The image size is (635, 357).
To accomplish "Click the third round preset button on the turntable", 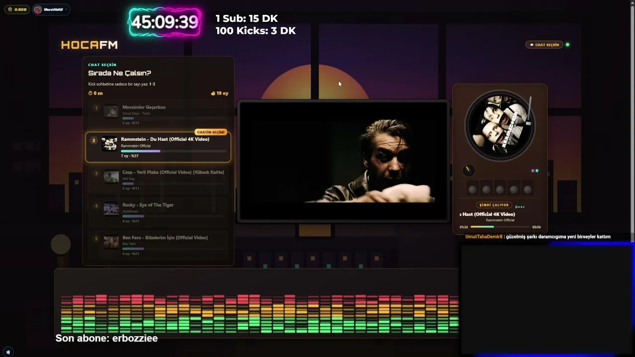I will tap(500, 189).
